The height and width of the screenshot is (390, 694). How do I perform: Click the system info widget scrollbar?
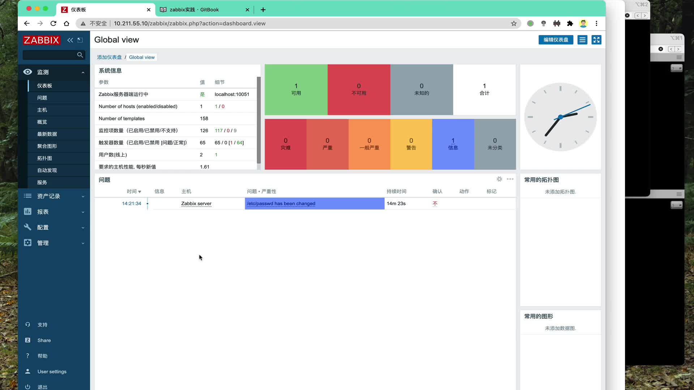259,120
